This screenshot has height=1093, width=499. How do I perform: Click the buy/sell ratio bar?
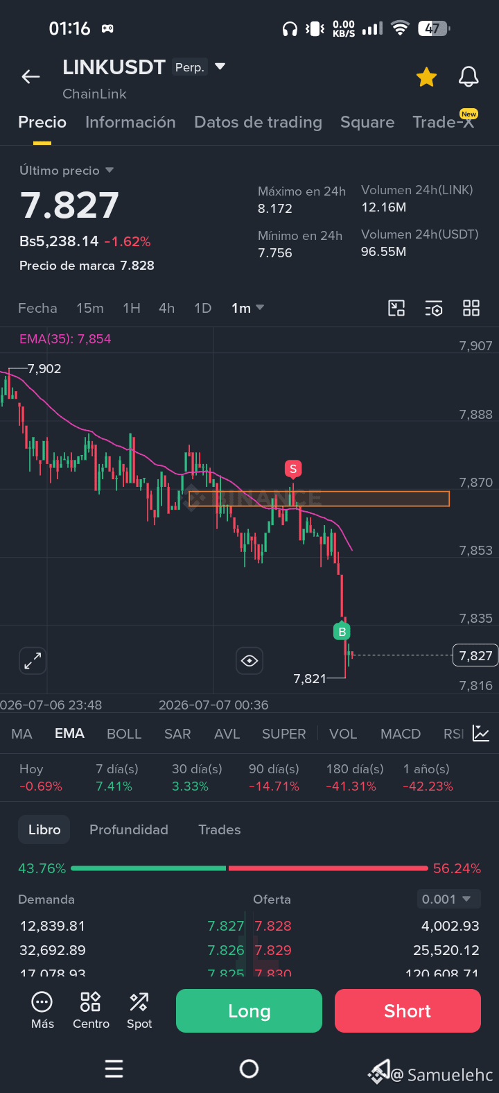coord(249,868)
